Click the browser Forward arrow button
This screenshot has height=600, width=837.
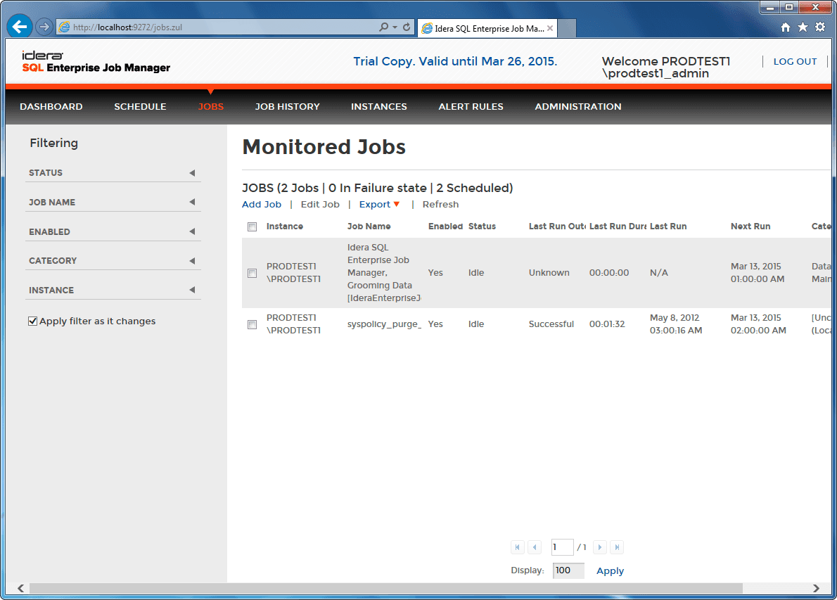click(44, 27)
